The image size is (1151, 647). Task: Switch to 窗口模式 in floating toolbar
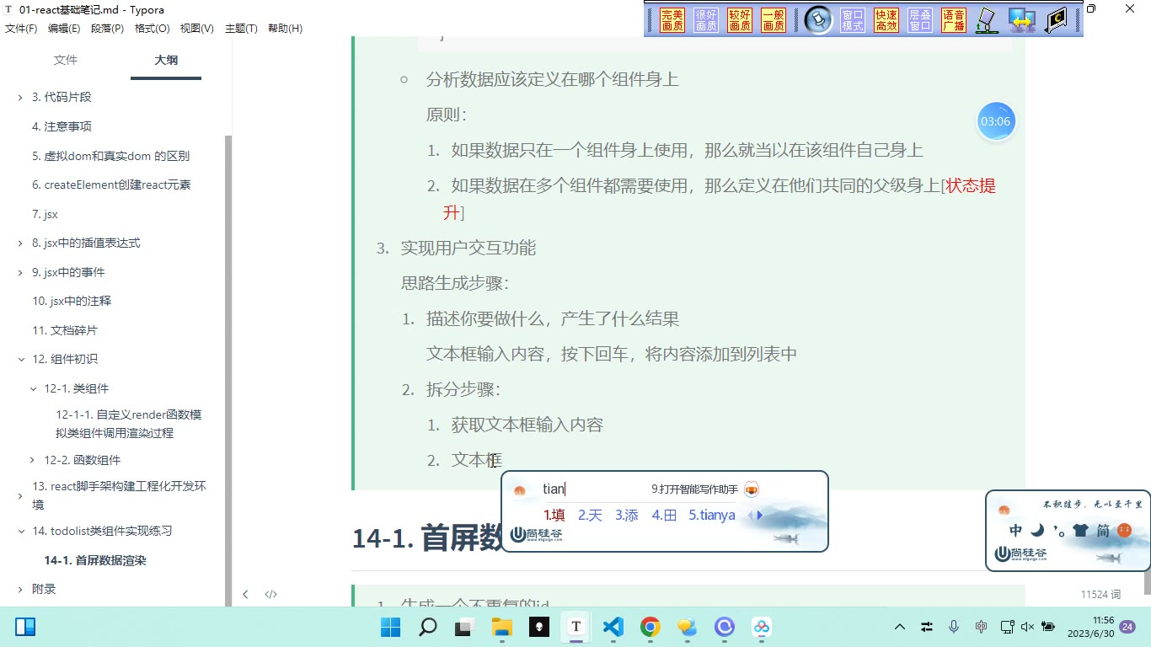(x=853, y=20)
